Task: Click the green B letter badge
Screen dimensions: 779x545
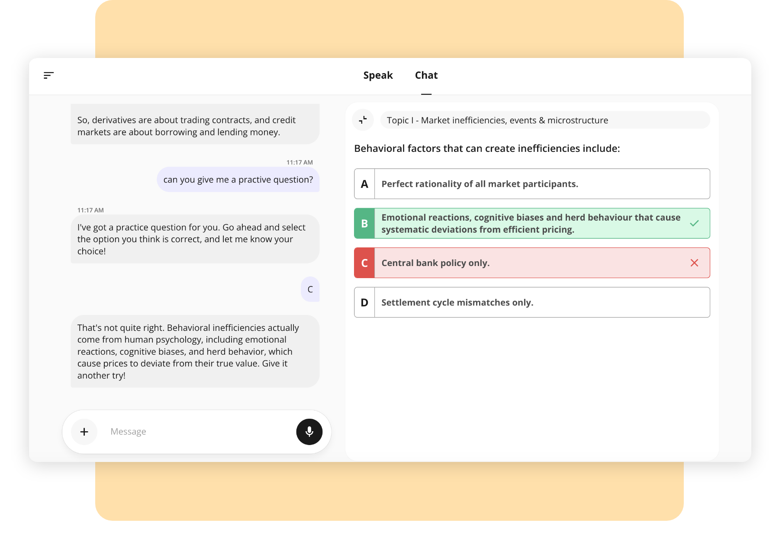Action: point(364,223)
